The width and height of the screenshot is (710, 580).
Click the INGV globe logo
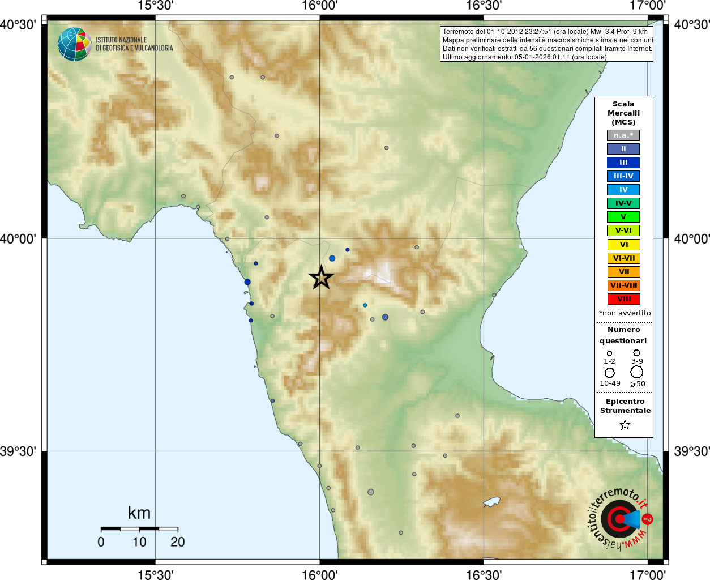(x=75, y=44)
